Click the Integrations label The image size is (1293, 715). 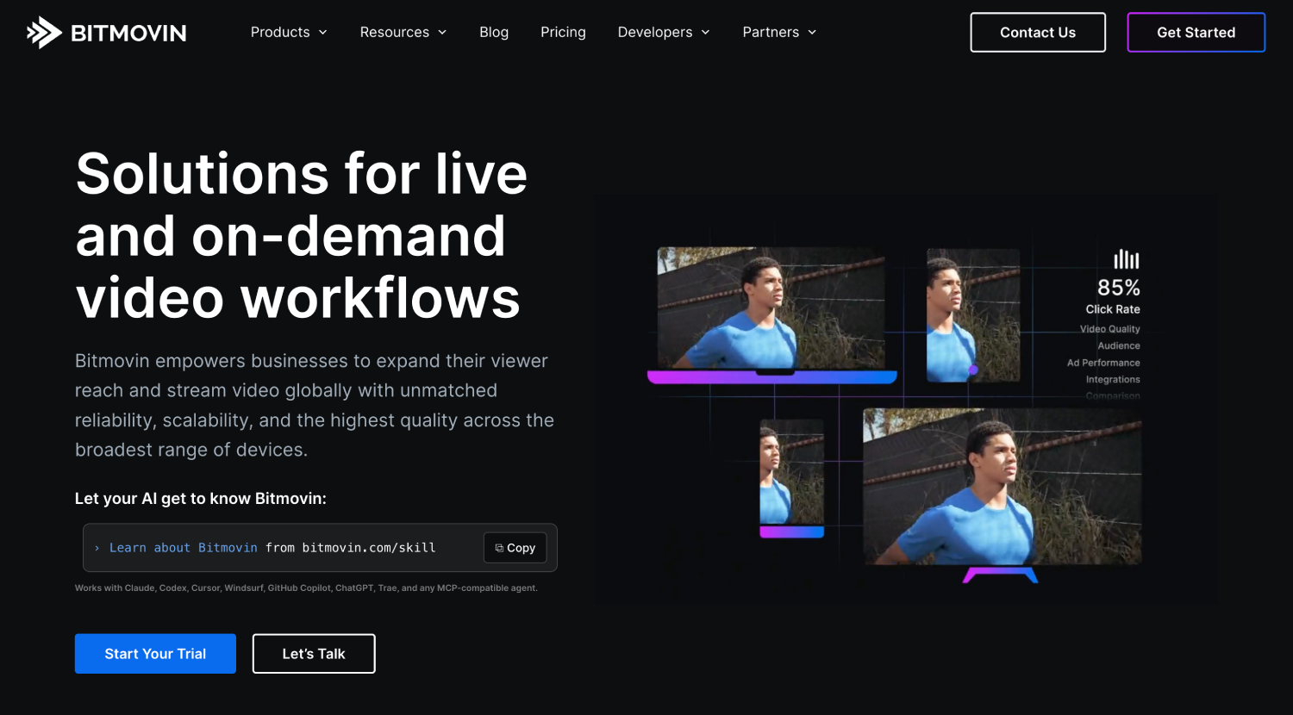[x=1113, y=379]
